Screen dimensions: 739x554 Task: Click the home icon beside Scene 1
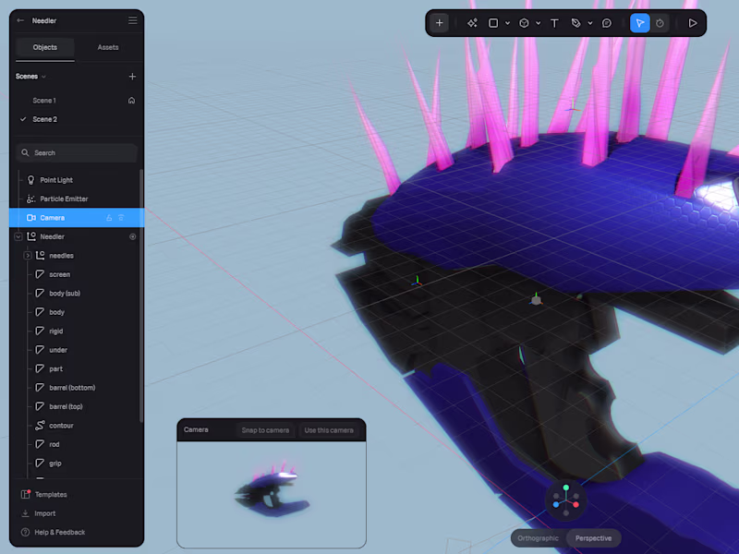click(131, 101)
